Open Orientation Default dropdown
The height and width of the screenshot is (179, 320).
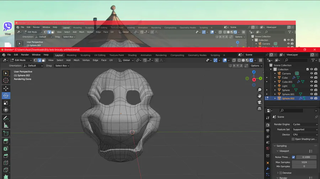(33, 66)
